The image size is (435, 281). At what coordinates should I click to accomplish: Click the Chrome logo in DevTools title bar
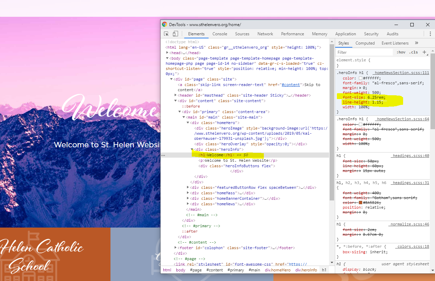(x=165, y=25)
